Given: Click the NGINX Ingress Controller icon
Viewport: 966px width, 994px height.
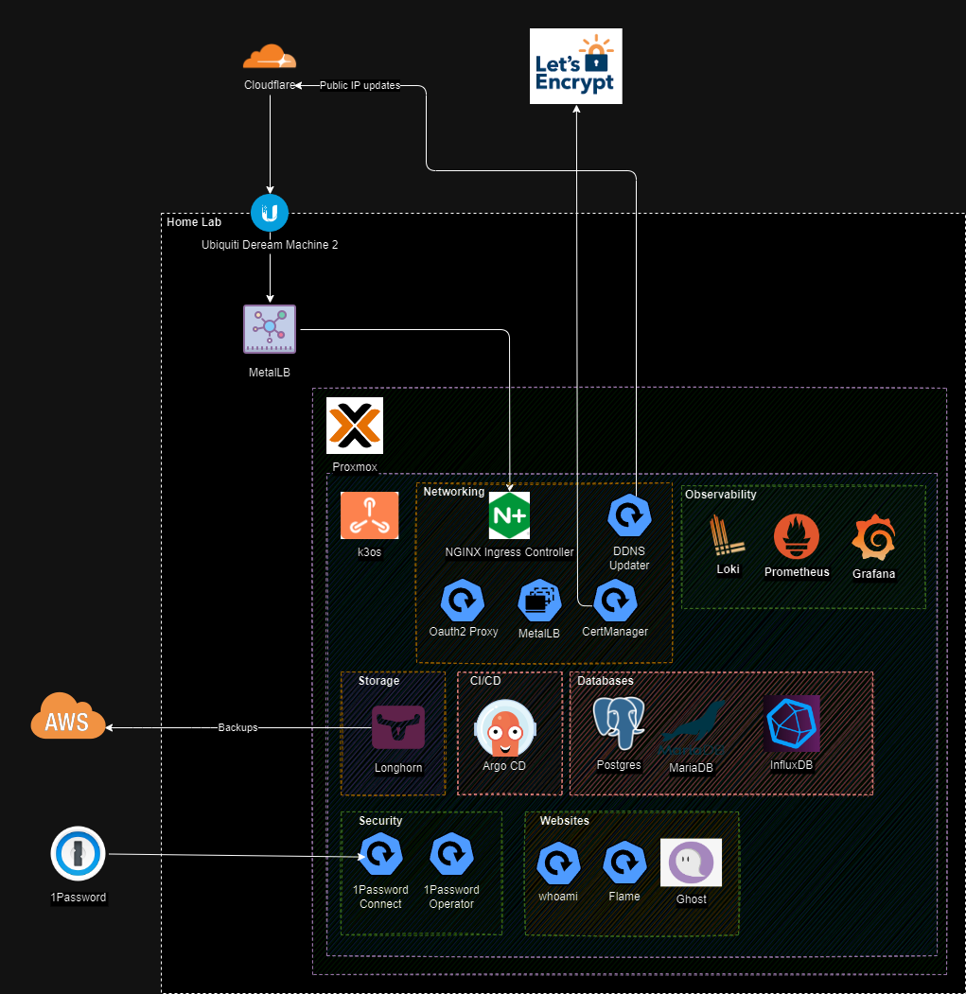Looking at the screenshot, I should [509, 515].
